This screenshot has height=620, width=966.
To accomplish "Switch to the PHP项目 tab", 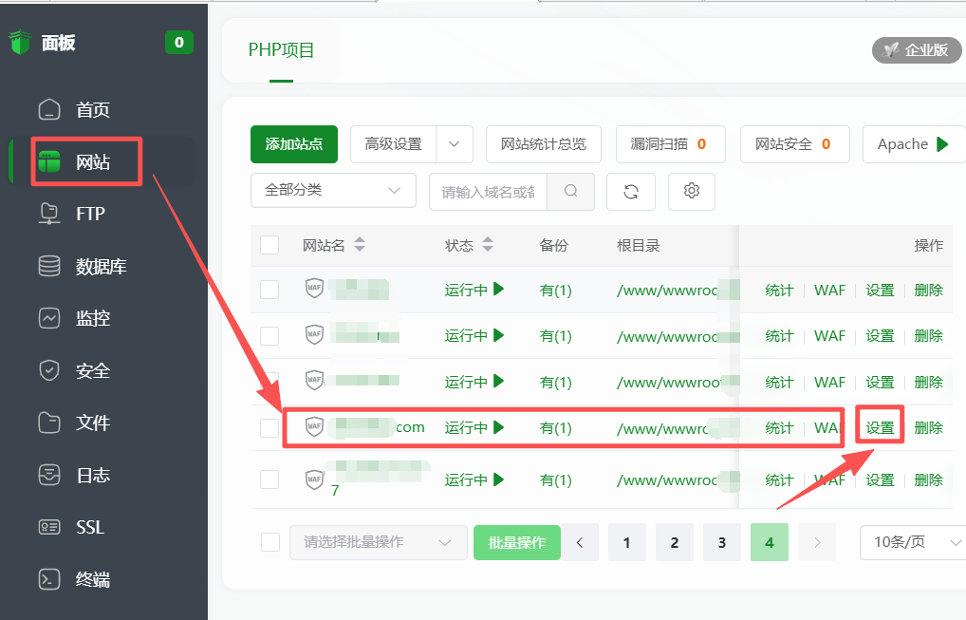I will coord(281,50).
